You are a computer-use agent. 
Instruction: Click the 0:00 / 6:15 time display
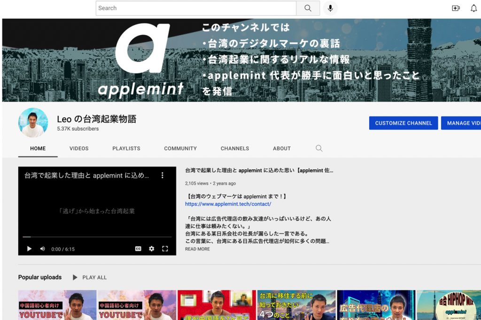pyautogui.click(x=63, y=249)
